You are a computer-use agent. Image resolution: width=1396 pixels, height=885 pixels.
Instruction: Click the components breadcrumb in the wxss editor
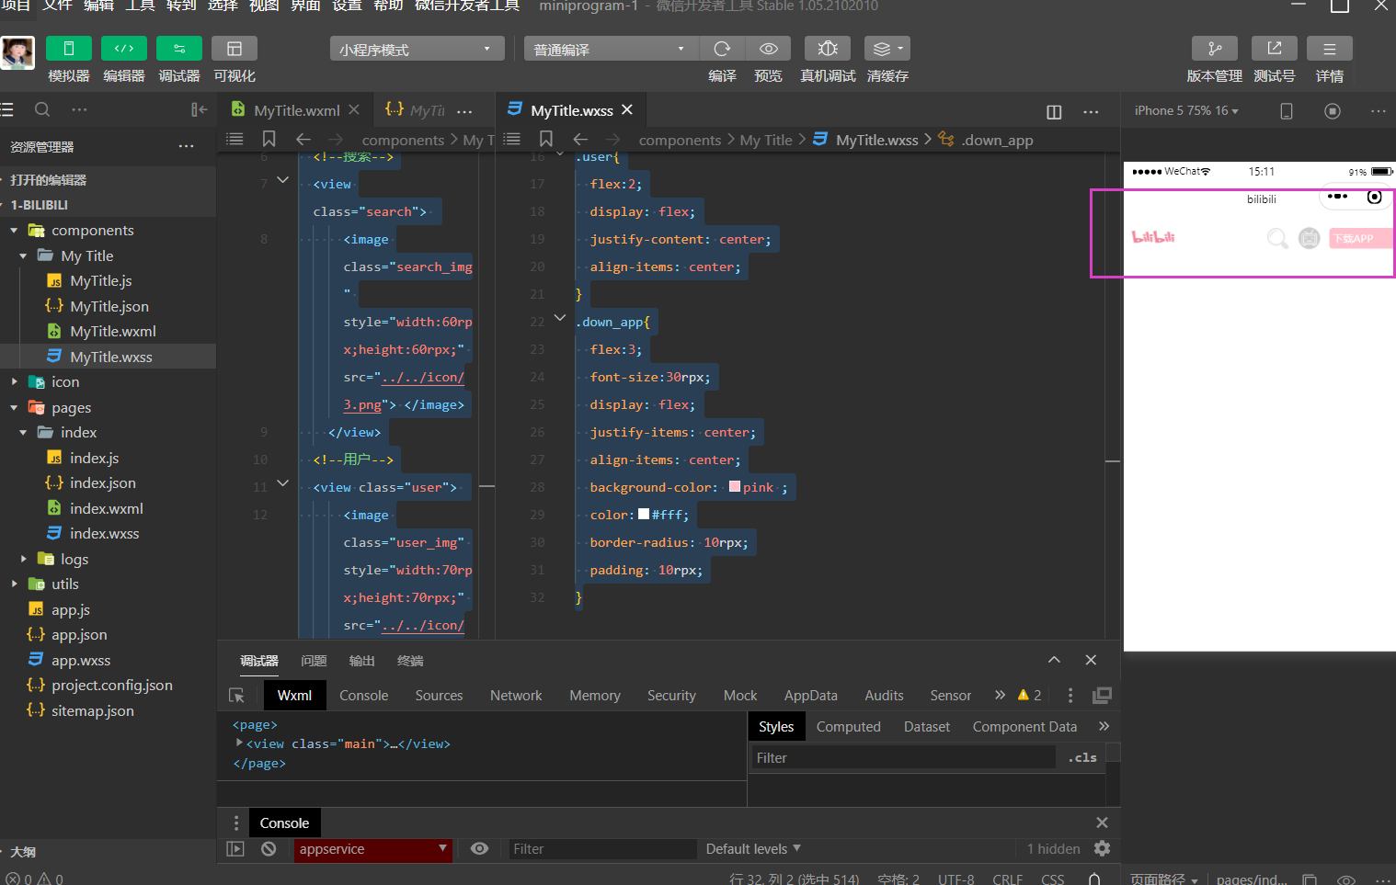coord(680,140)
